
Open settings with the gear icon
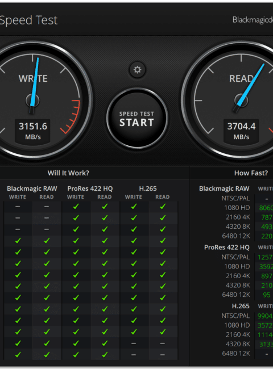(137, 70)
